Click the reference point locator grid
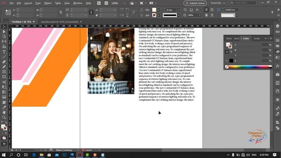 8,12
